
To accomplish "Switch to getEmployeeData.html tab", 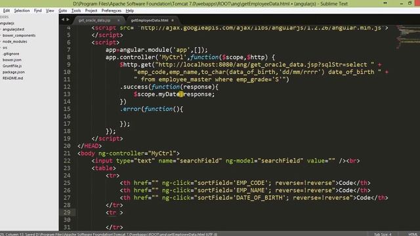I will [150, 20].
